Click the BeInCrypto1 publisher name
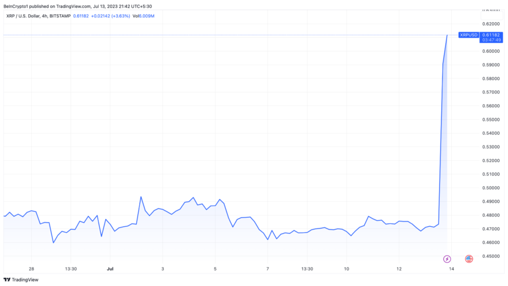This screenshot has height=286, width=508. pyautogui.click(x=17, y=6)
